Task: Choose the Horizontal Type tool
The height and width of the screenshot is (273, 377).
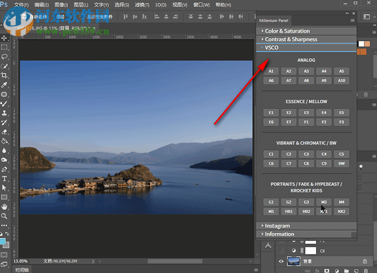Action: [4, 178]
